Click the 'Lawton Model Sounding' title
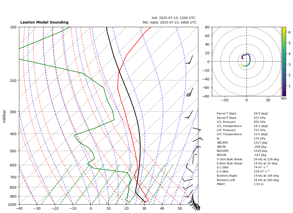Screen dimensions: 293x213 (44, 22)
